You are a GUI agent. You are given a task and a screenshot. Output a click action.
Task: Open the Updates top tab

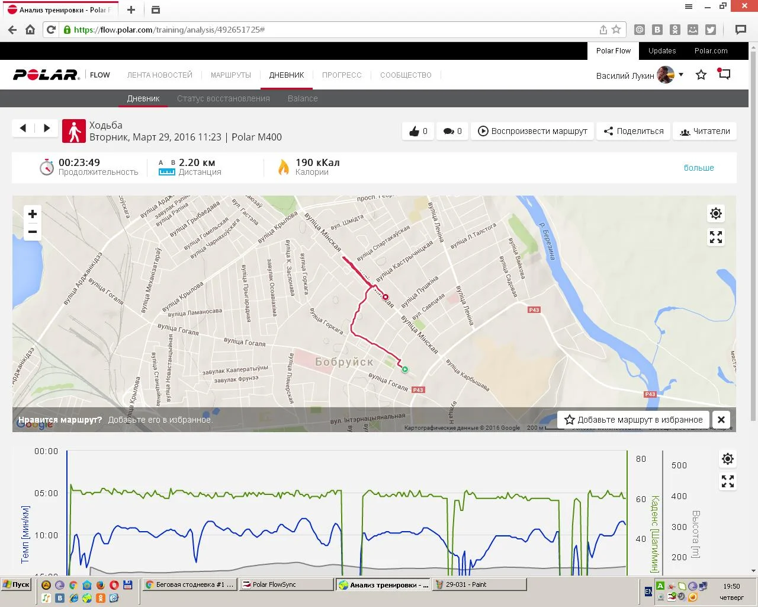[662, 51]
